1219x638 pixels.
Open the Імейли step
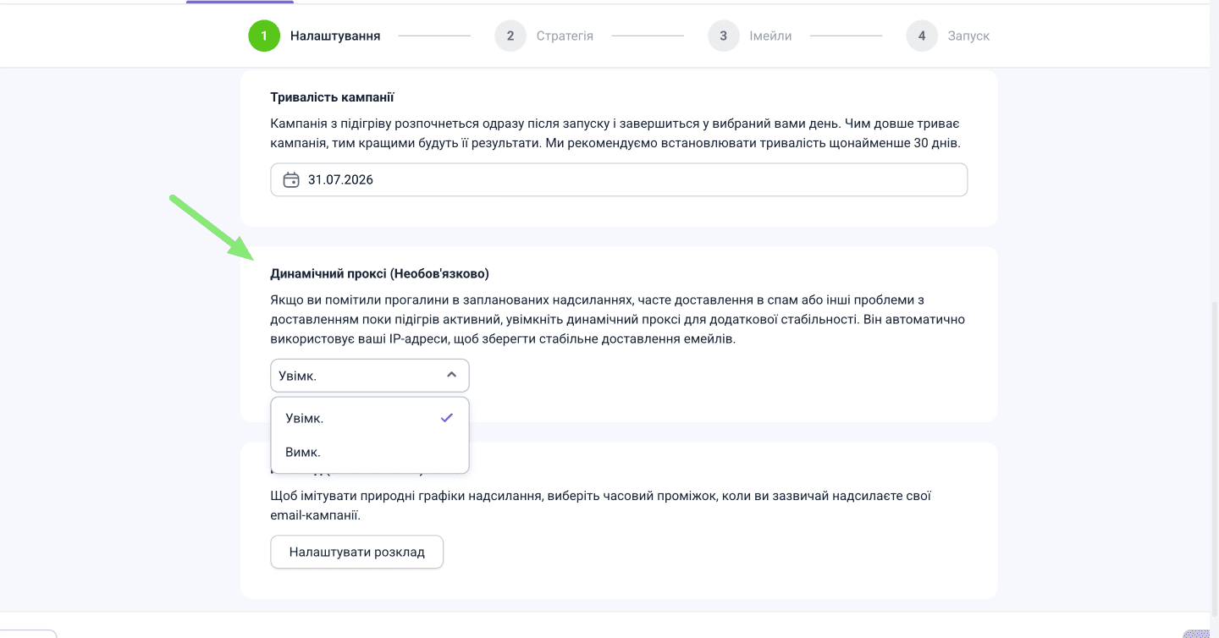[770, 36]
